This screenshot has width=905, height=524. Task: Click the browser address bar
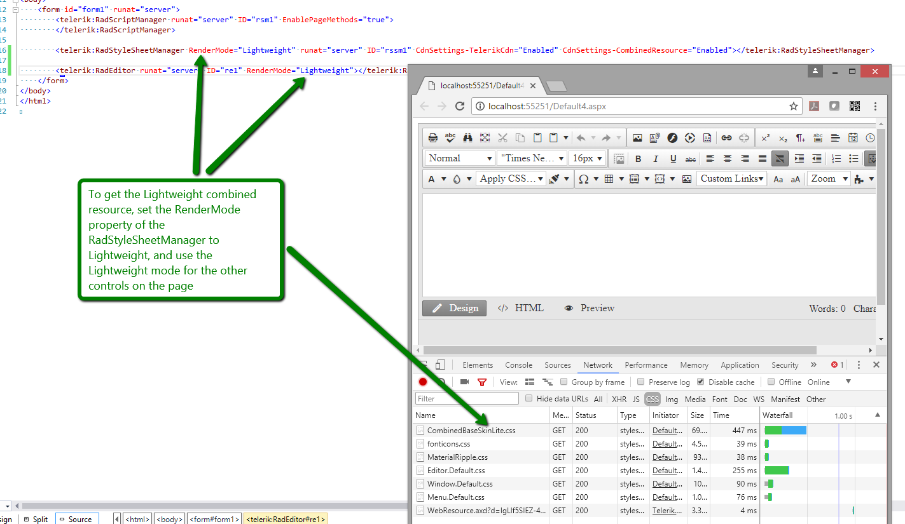pyautogui.click(x=637, y=106)
